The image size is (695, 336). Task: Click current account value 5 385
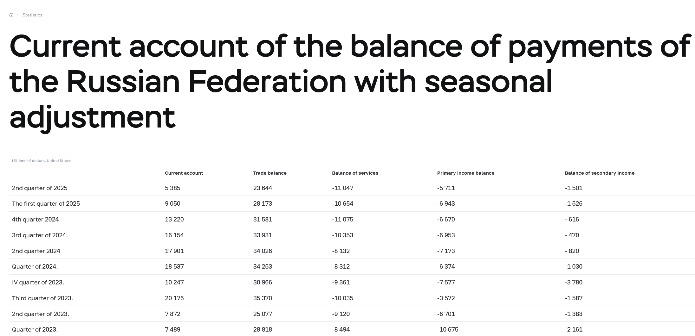172,188
